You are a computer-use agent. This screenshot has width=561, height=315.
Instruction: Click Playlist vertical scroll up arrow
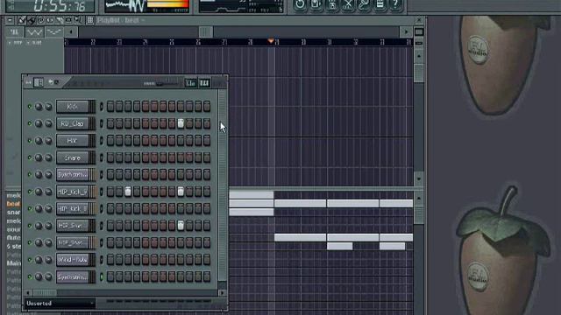click(x=419, y=56)
